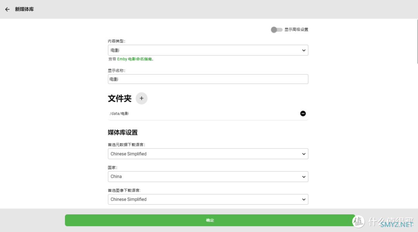Click the 显示名称 field label

coord(116,70)
